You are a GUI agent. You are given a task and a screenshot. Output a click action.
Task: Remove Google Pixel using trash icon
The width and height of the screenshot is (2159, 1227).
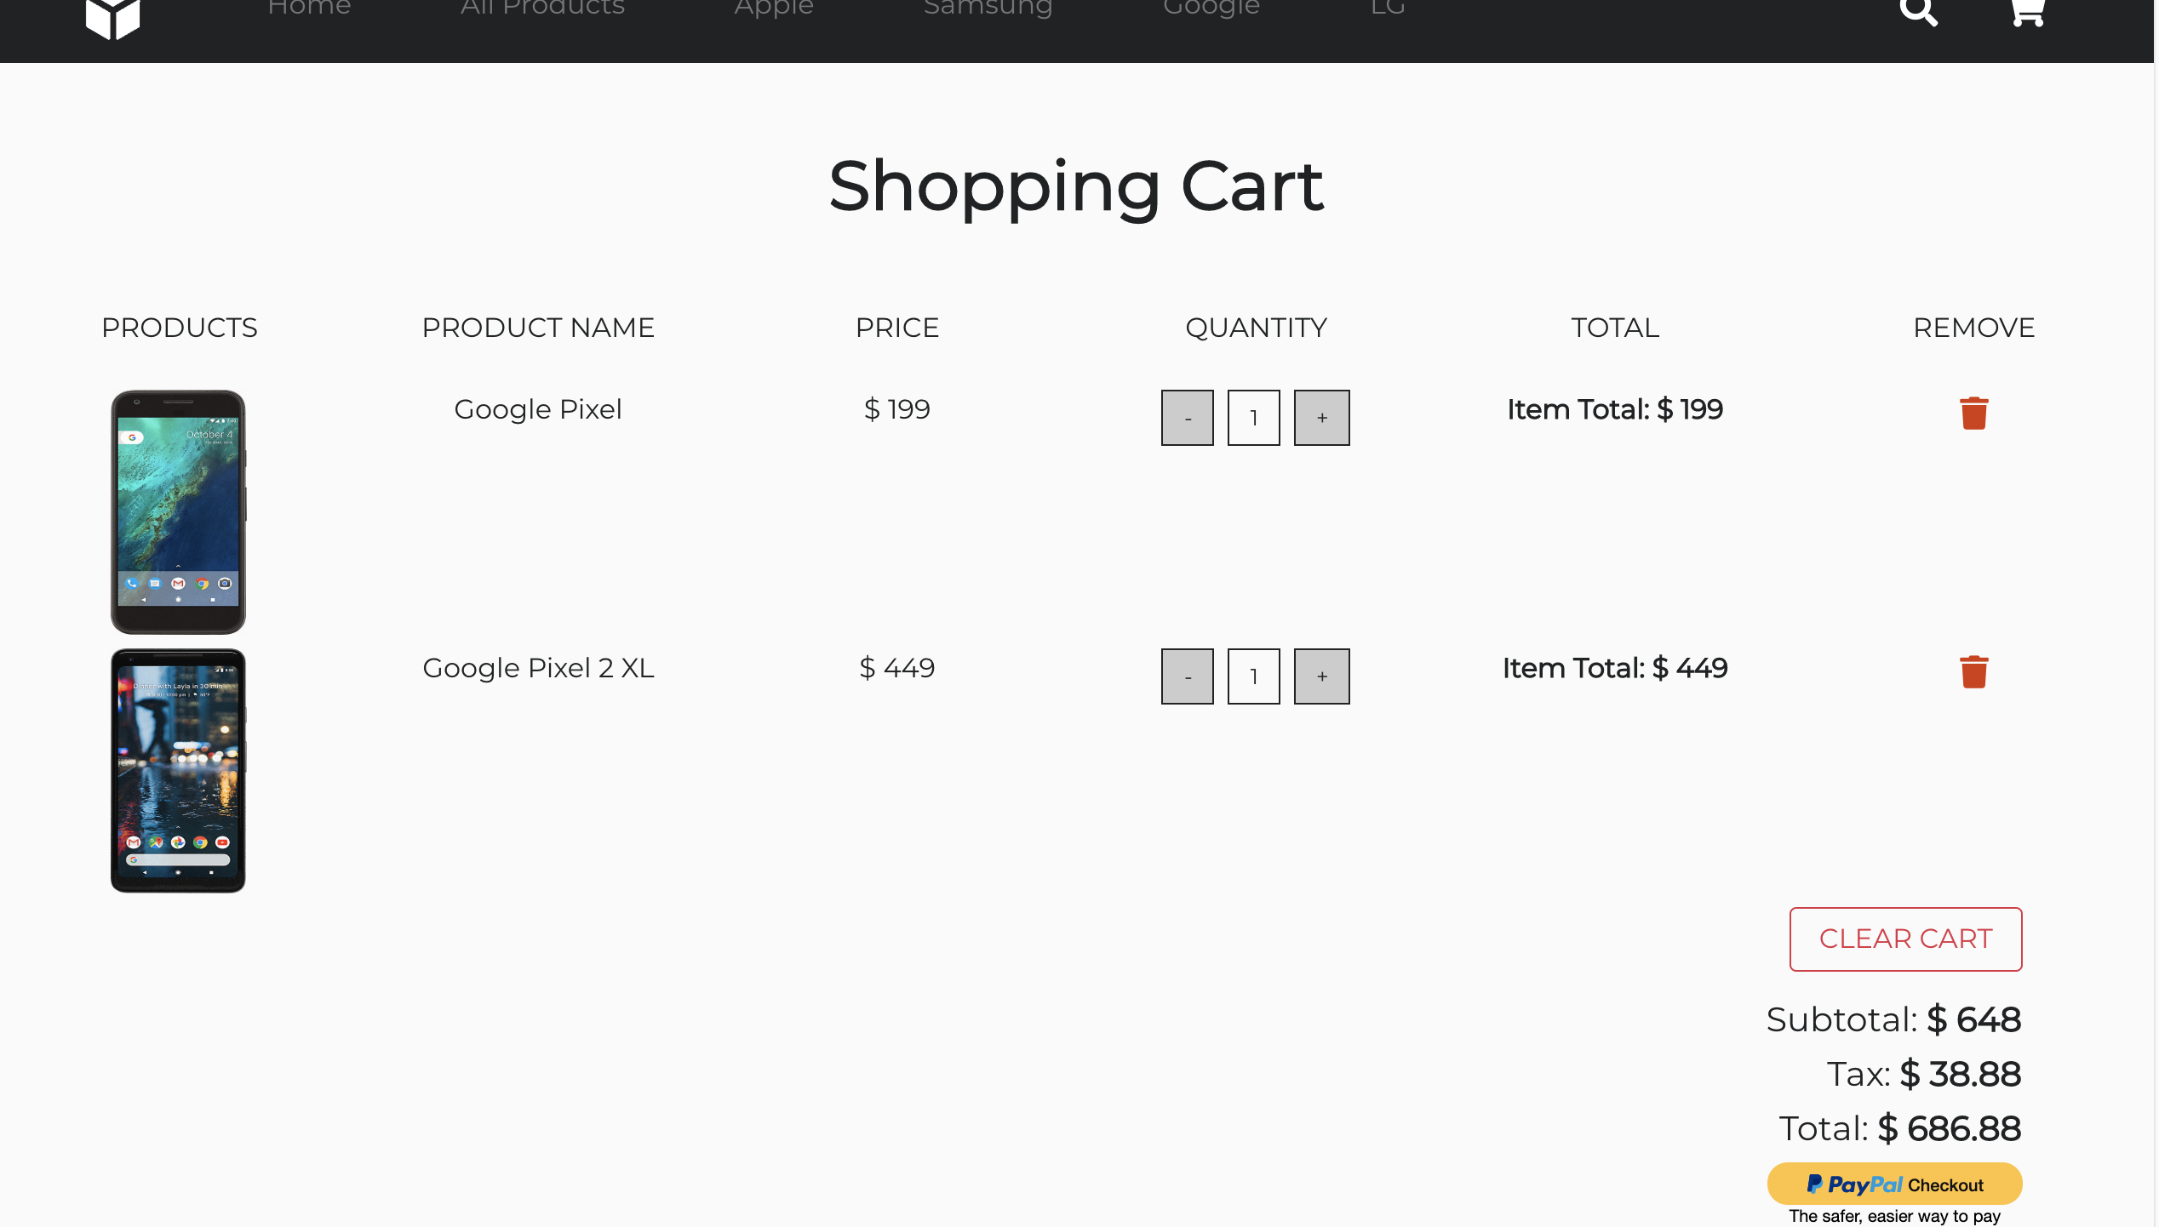click(x=1973, y=414)
